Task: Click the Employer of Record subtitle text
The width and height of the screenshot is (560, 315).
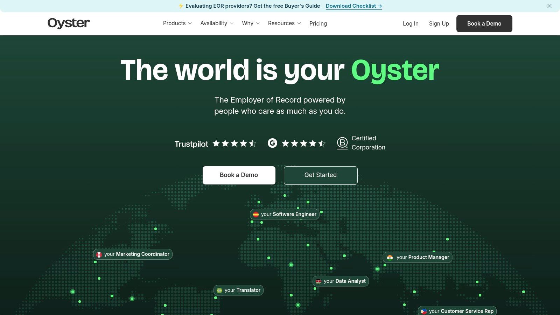Action: point(280,105)
